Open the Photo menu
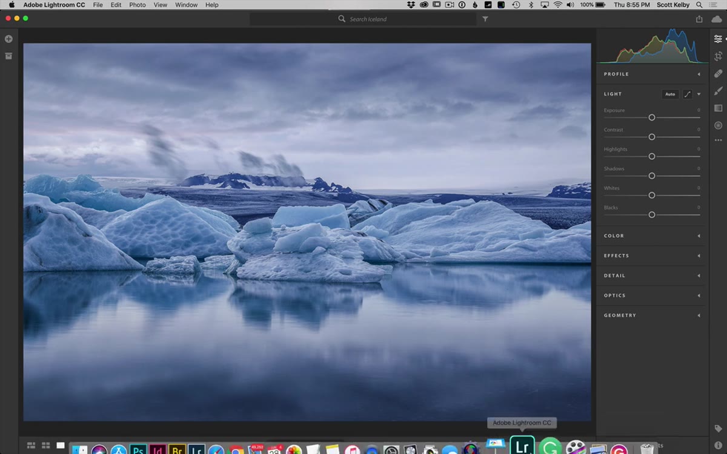This screenshot has height=454, width=727. [138, 5]
